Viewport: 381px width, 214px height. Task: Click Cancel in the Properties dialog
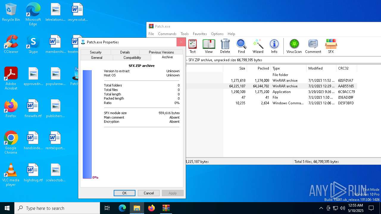click(x=149, y=193)
